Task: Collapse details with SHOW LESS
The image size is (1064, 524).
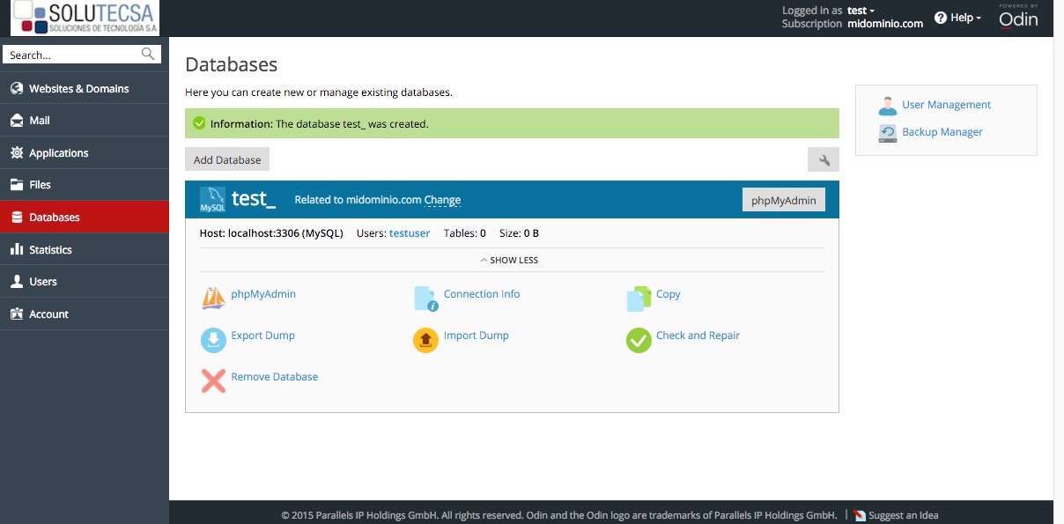Action: [509, 260]
